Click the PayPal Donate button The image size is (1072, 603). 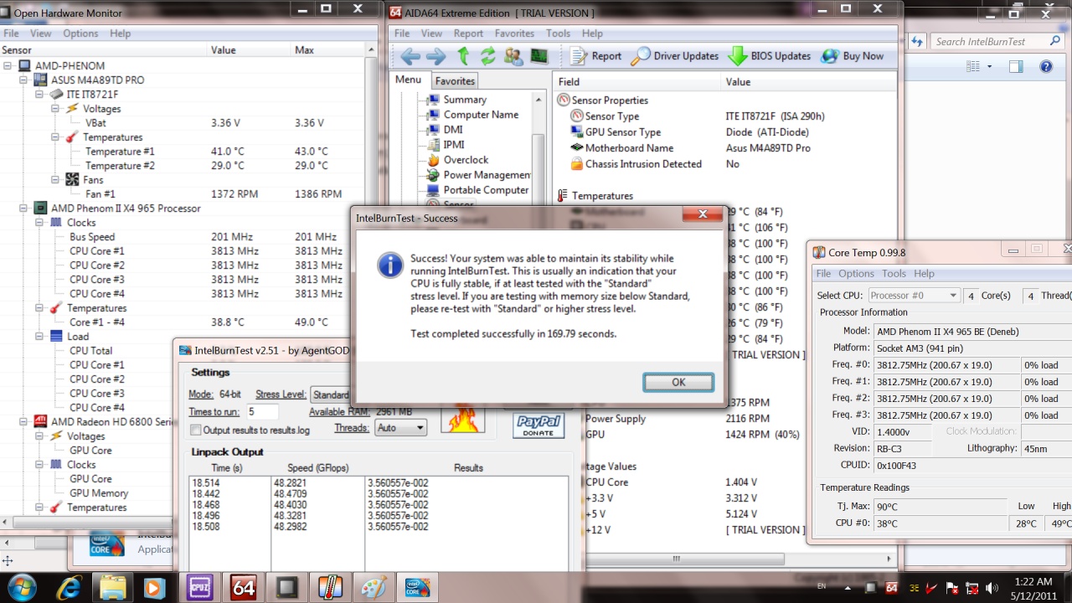539,425
